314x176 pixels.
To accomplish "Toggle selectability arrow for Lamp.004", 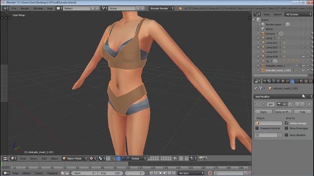I will pyautogui.click(x=308, y=57).
